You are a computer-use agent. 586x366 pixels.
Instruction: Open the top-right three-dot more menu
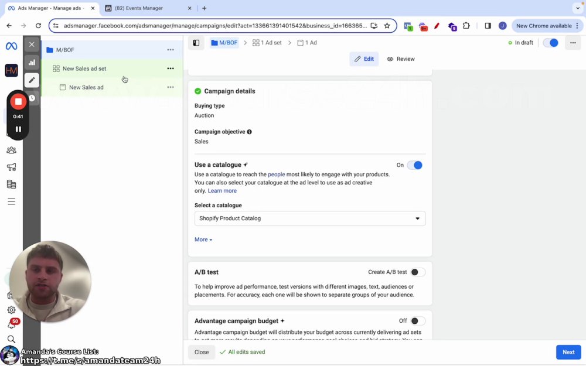pos(573,43)
